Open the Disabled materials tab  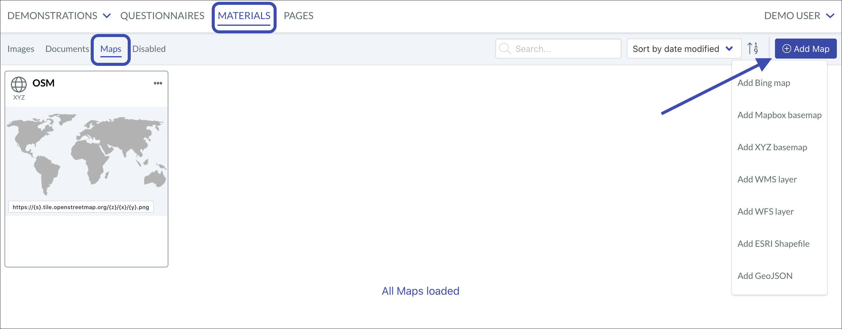[x=149, y=49]
